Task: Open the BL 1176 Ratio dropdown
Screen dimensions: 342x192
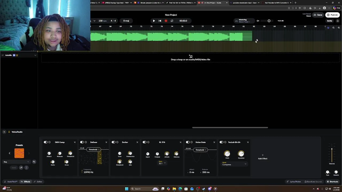Action: point(162,163)
